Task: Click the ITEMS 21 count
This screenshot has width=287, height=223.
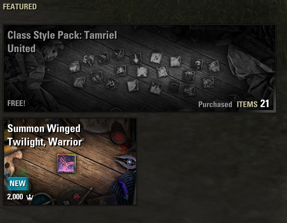Action: [x=253, y=104]
